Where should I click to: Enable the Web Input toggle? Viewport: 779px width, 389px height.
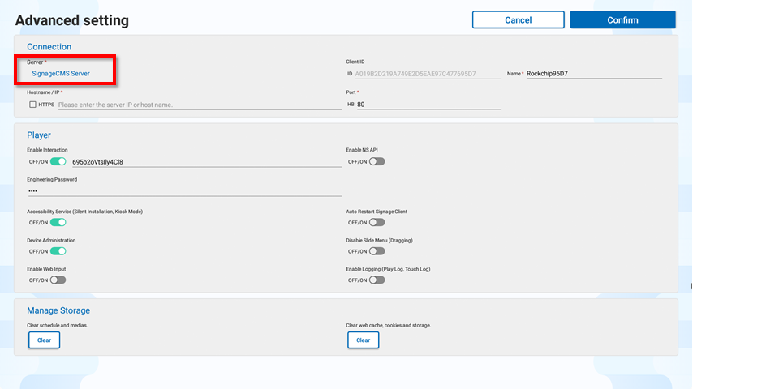(58, 280)
